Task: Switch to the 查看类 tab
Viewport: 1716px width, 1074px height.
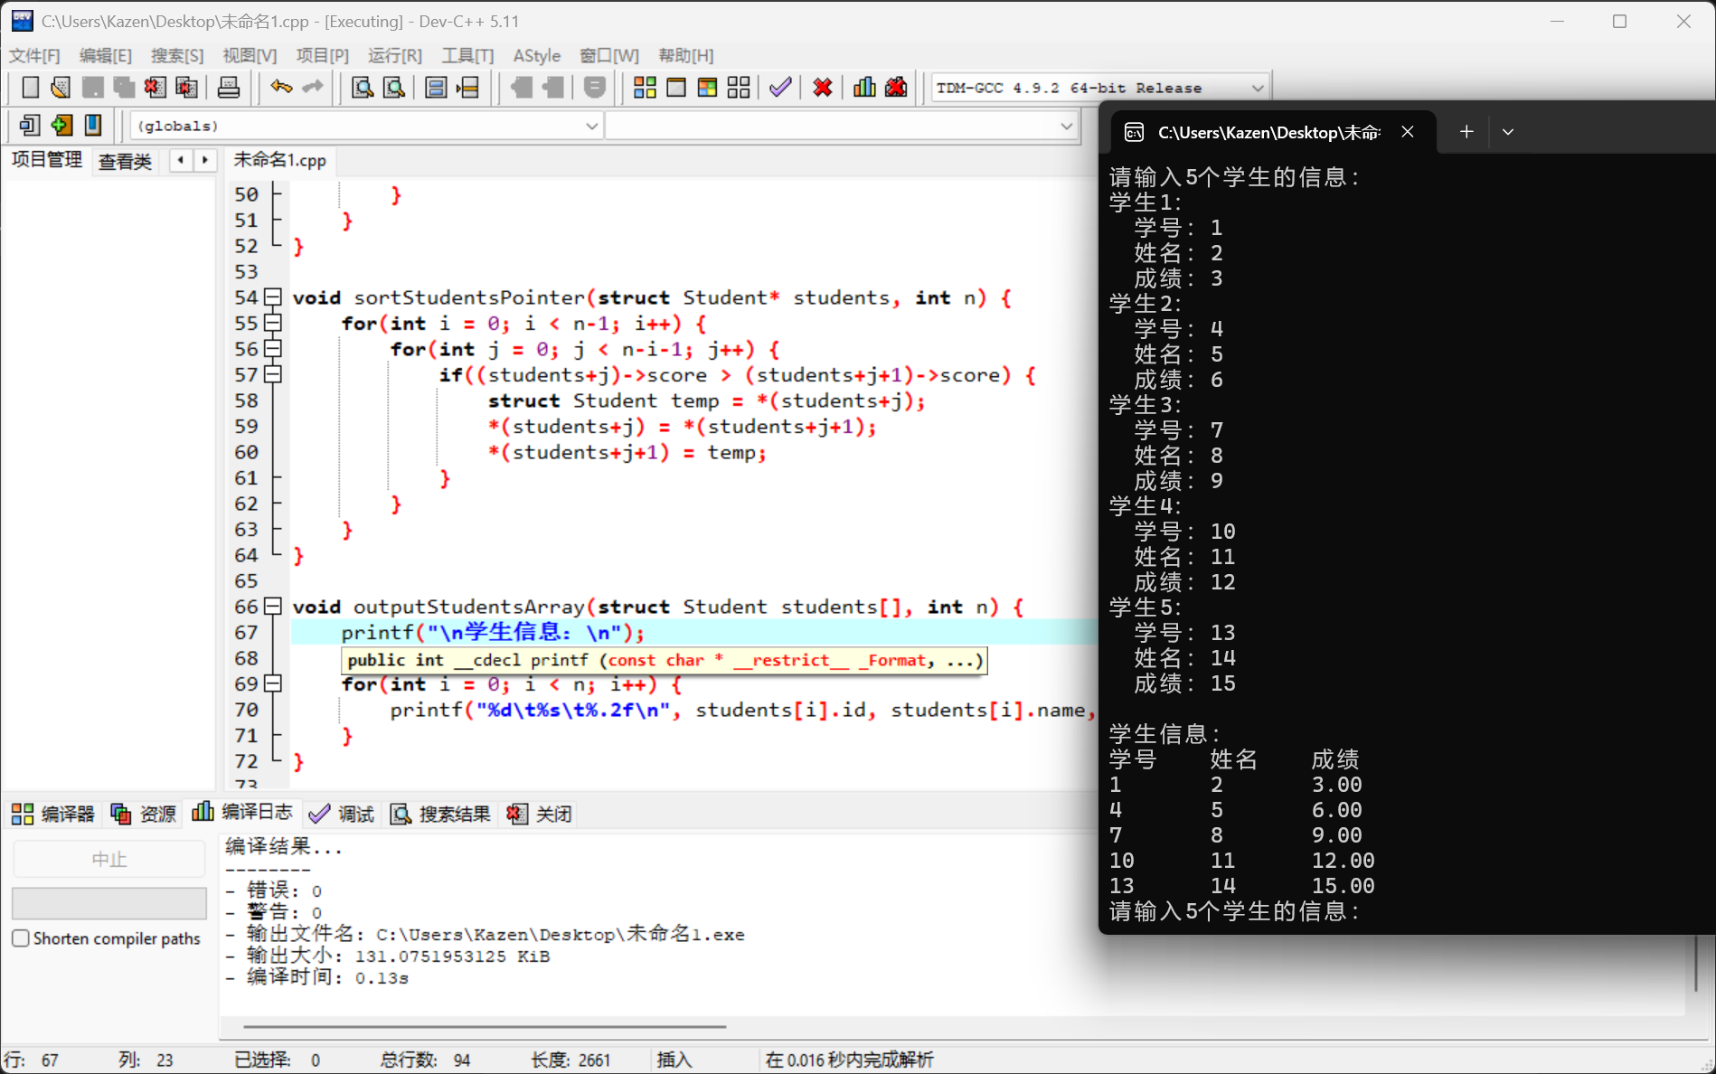Action: click(x=125, y=161)
